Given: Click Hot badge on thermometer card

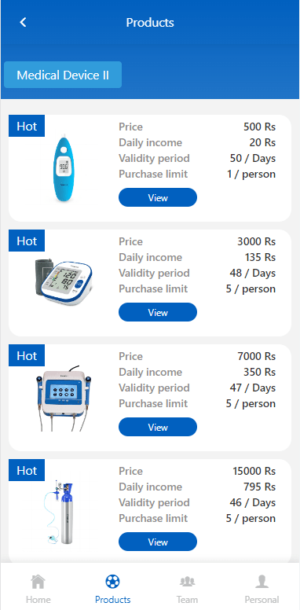Looking at the screenshot, I should [x=27, y=126].
